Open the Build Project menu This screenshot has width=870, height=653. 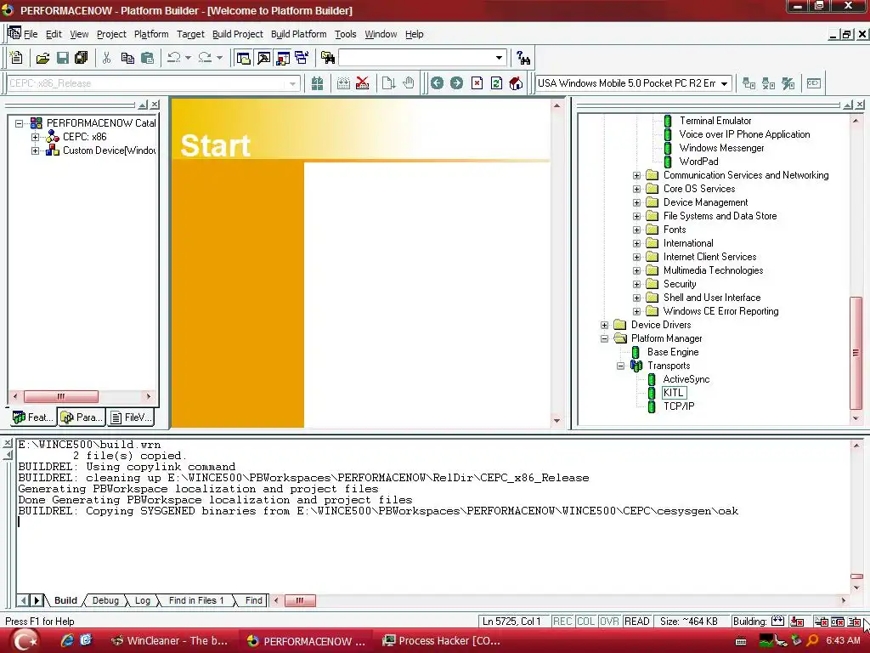point(238,34)
